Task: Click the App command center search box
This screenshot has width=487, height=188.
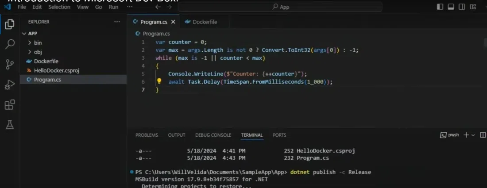Action: 280,7
